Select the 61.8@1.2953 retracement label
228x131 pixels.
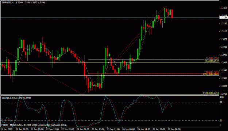[x=212, y=58]
